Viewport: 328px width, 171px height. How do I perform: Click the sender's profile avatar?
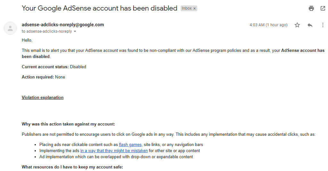[x=10, y=28]
